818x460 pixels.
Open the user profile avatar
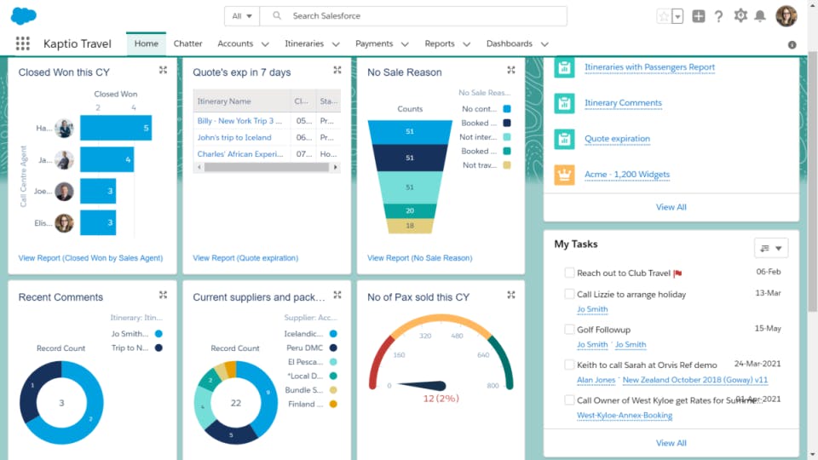[x=786, y=15]
